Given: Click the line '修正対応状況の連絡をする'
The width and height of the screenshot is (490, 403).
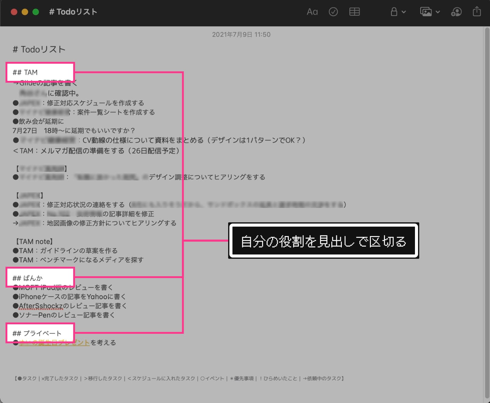Looking at the screenshot, I should click(x=86, y=205).
